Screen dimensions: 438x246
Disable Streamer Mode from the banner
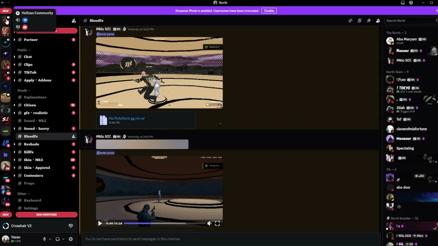[269, 11]
